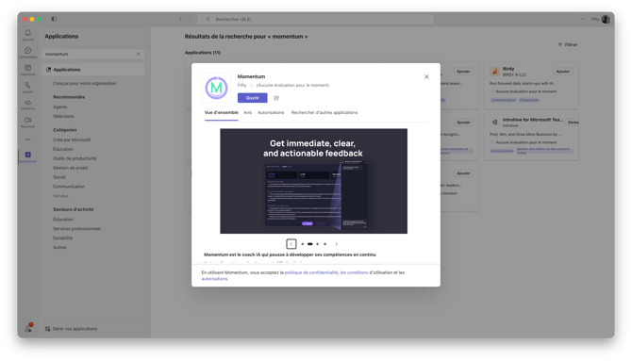The height and width of the screenshot is (361, 632).
Task: Open the Activité bell icon
Action: [x=27, y=33]
